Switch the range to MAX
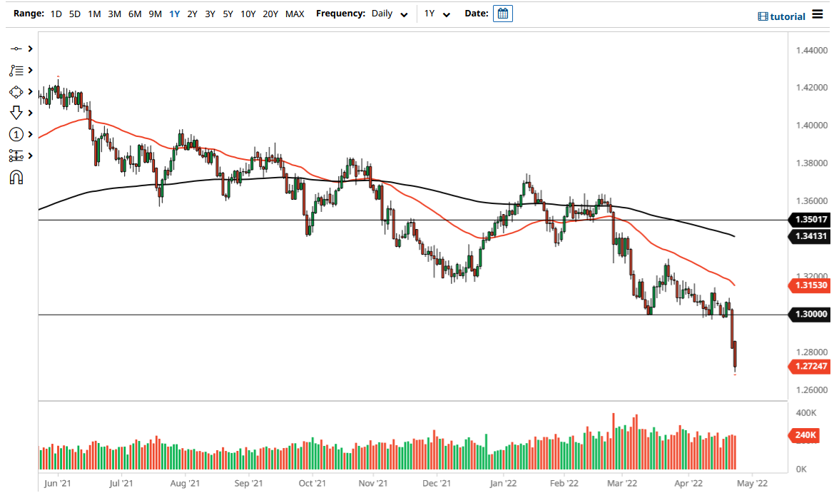The height and width of the screenshot is (498, 839). tap(295, 13)
